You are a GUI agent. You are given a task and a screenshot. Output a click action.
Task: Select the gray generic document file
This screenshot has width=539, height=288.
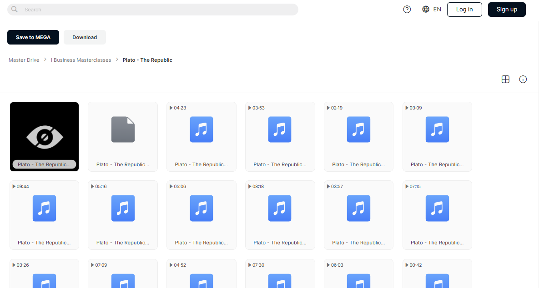(123, 137)
